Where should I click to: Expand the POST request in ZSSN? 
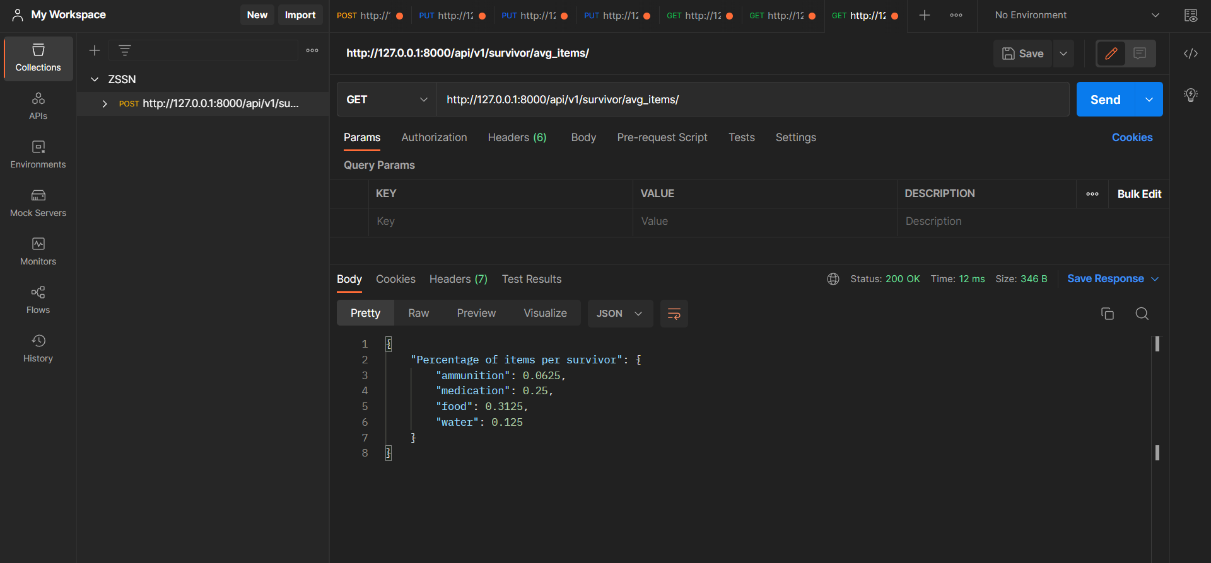click(105, 104)
